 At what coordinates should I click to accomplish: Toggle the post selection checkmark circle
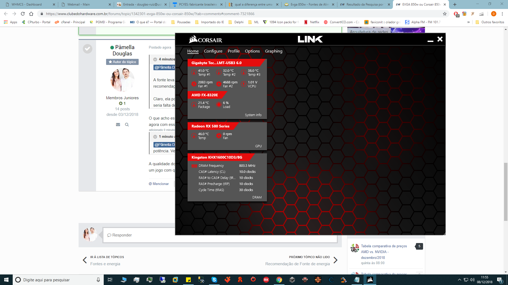coord(88,49)
